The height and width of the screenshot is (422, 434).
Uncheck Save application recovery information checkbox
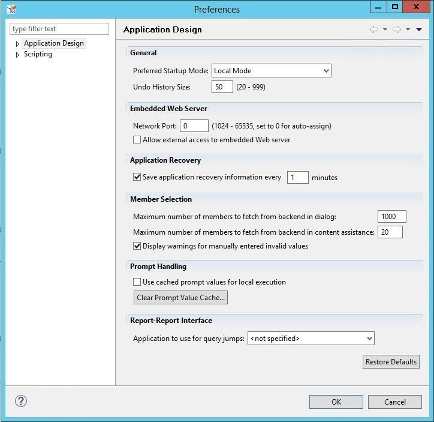point(137,177)
